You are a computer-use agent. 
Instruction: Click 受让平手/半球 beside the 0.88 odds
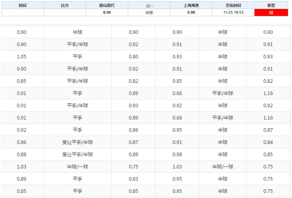(78, 154)
